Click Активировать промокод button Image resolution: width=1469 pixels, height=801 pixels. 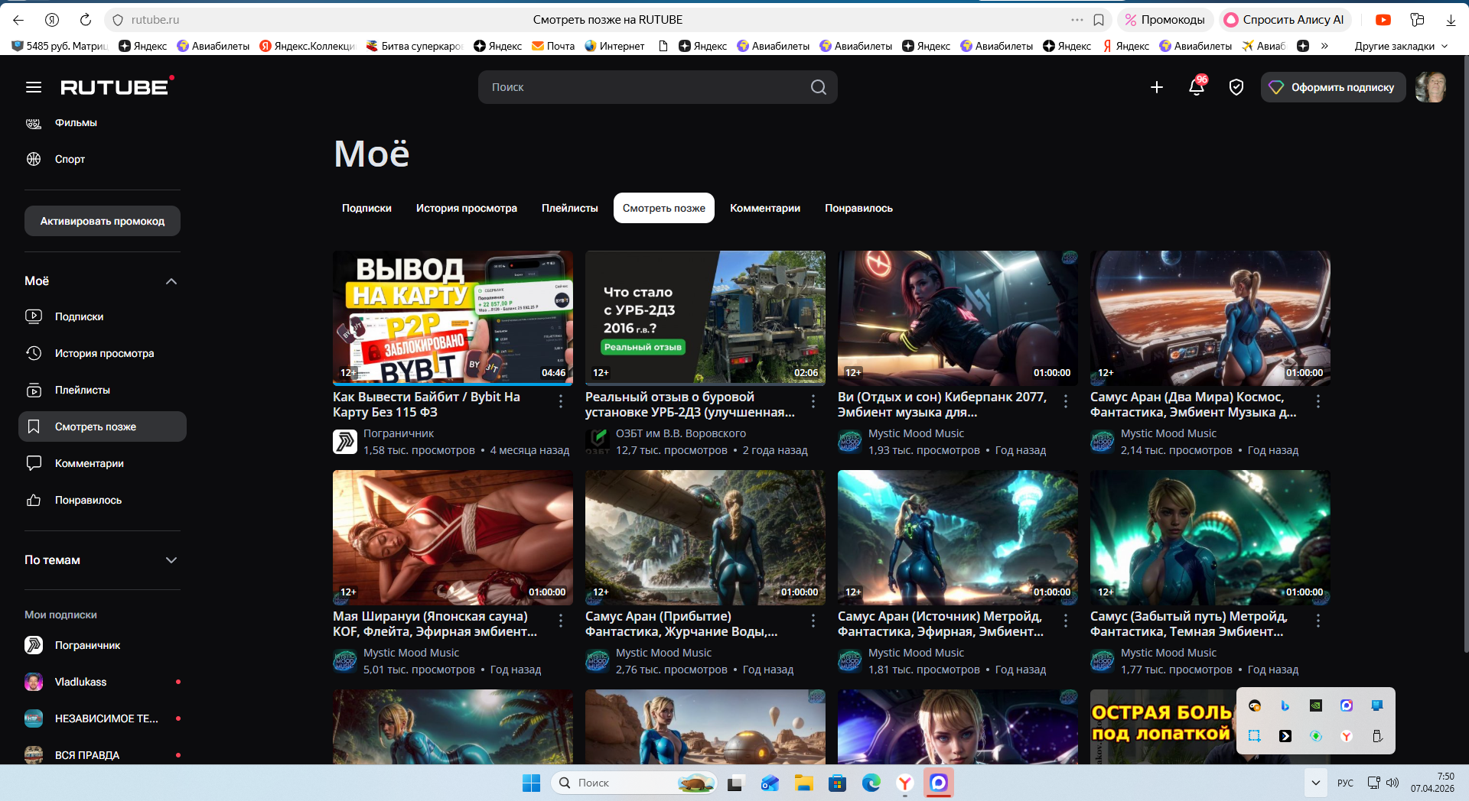click(103, 221)
